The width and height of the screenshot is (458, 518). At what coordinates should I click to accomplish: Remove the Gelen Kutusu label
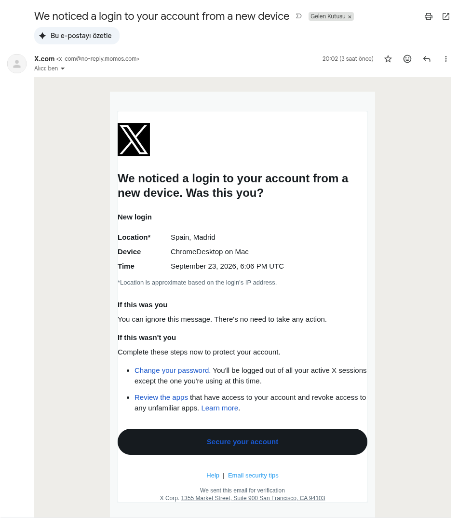point(350,16)
